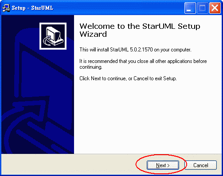Image resolution: width=223 pixels, height=176 pixels.
Task: Click the empty white area below instructions
Action: pyautogui.click(x=148, y=117)
